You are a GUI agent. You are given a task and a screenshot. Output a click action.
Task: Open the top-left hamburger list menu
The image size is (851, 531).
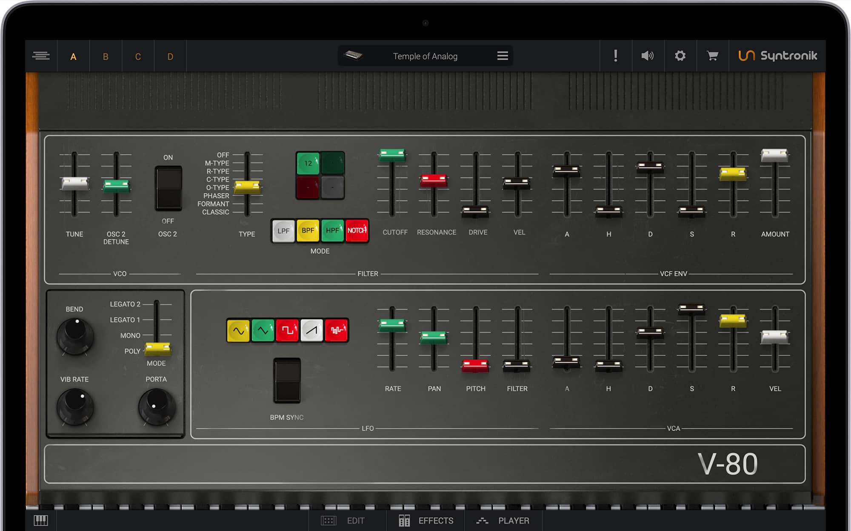click(41, 56)
